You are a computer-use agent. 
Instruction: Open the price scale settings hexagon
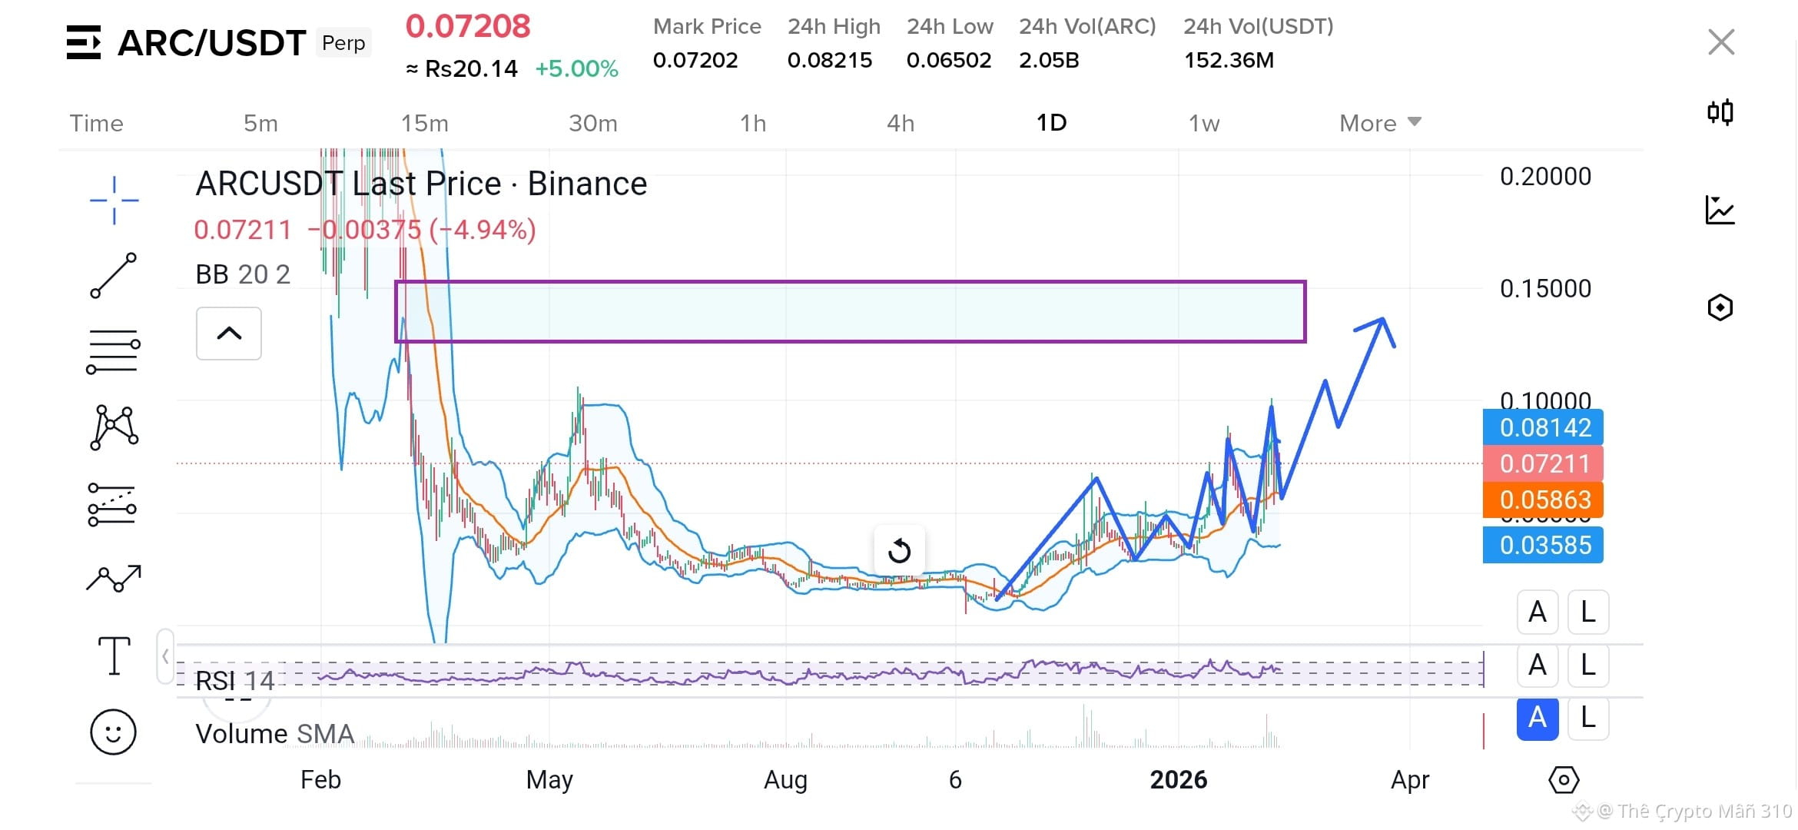(1564, 780)
